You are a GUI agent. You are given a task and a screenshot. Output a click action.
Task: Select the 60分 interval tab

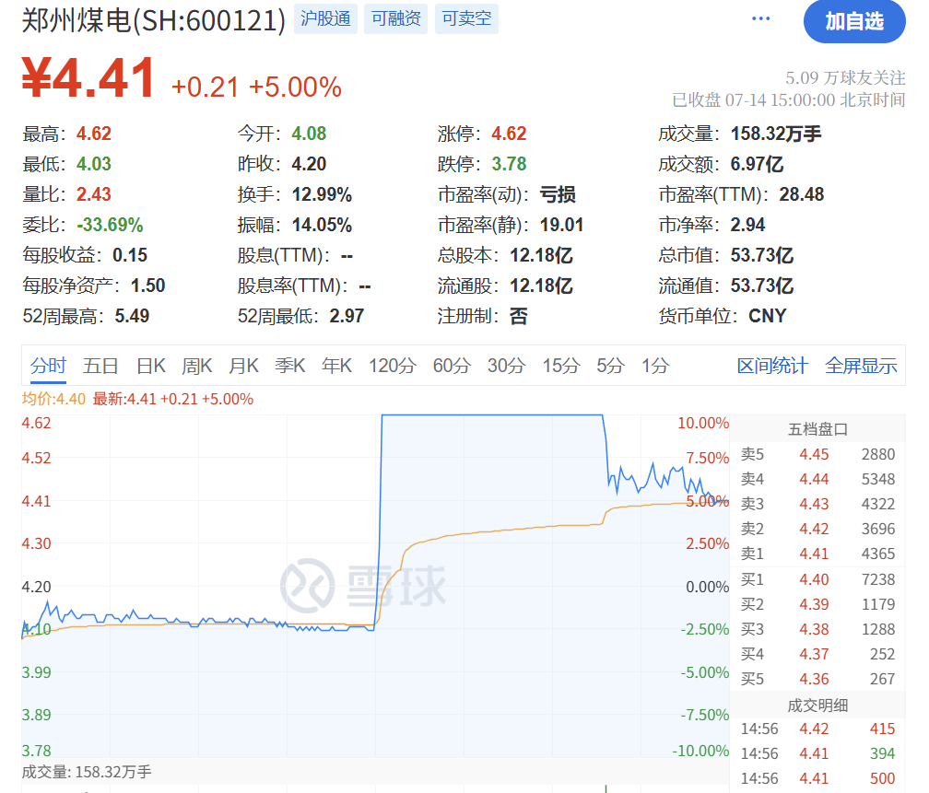click(x=451, y=366)
